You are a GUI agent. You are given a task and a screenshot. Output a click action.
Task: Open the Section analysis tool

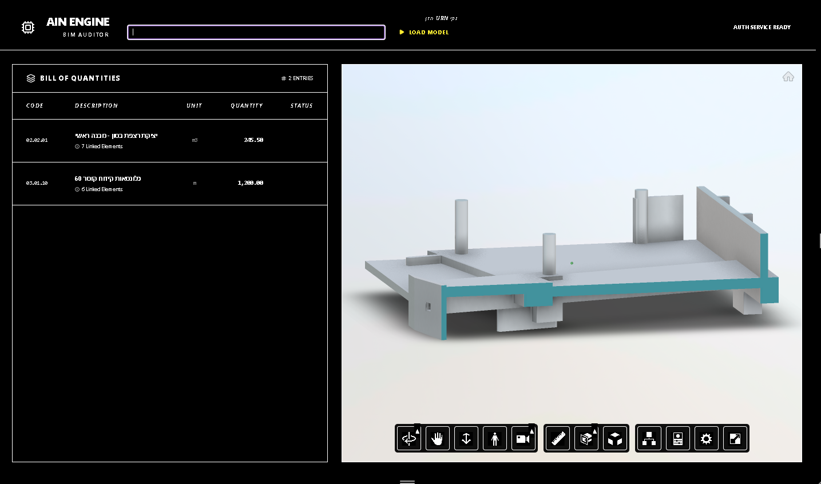coord(585,438)
